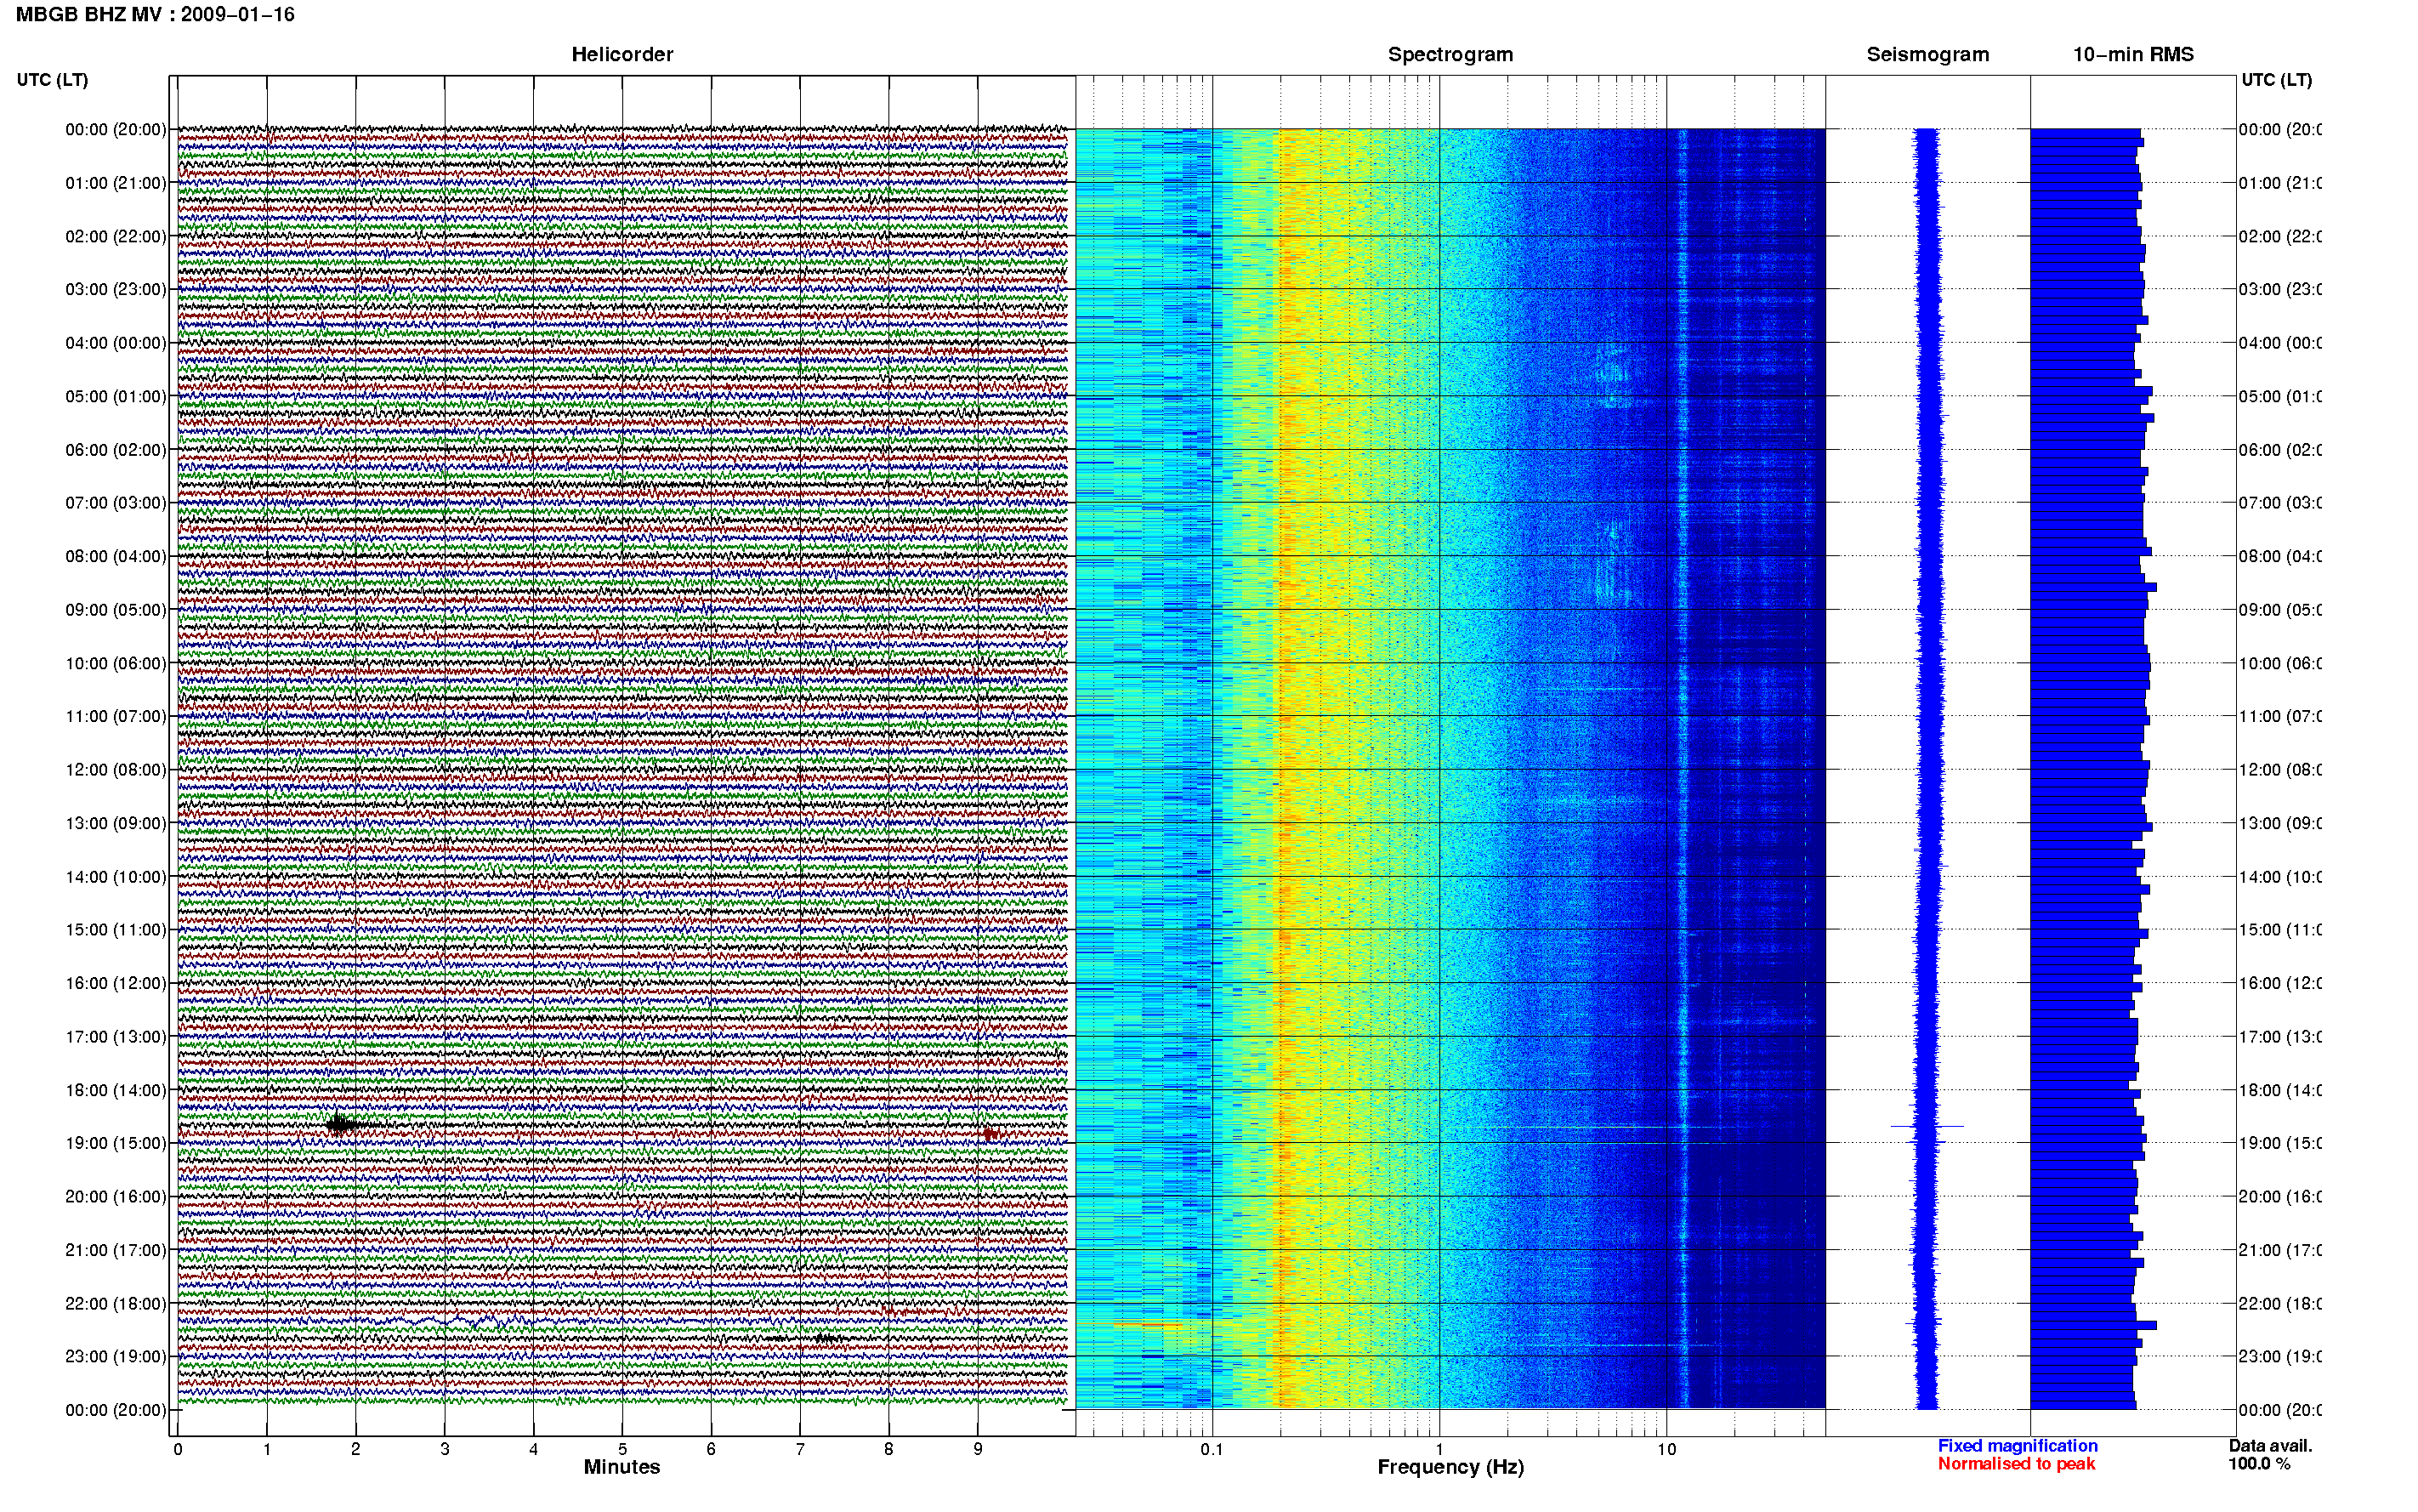Click left axis label "22:00 (18:00)"
The width and height of the screenshot is (2418, 1512).
pos(116,1304)
